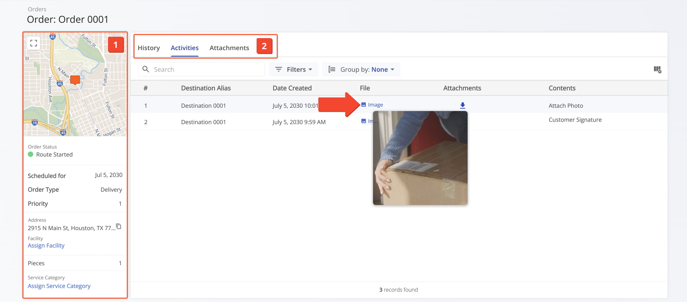
Task: Click the Assign Service Category link
Action: coord(59,286)
